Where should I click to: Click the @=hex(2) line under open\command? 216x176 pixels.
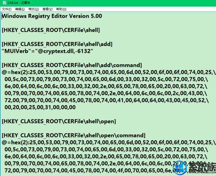(109, 142)
